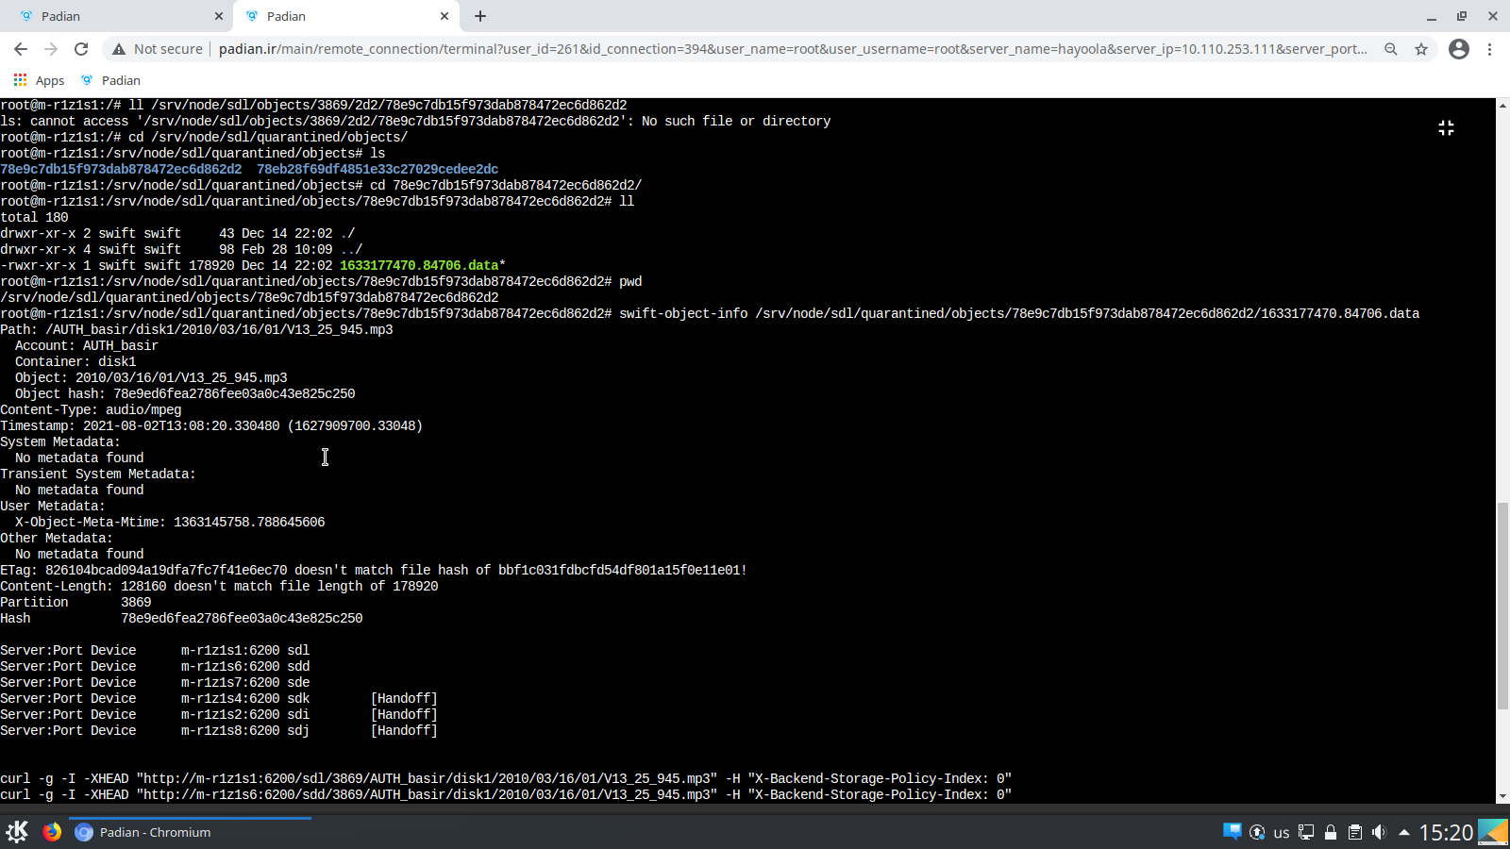This screenshot has height=849, width=1510.
Task: Bookmark this page with the star
Action: coord(1421,49)
